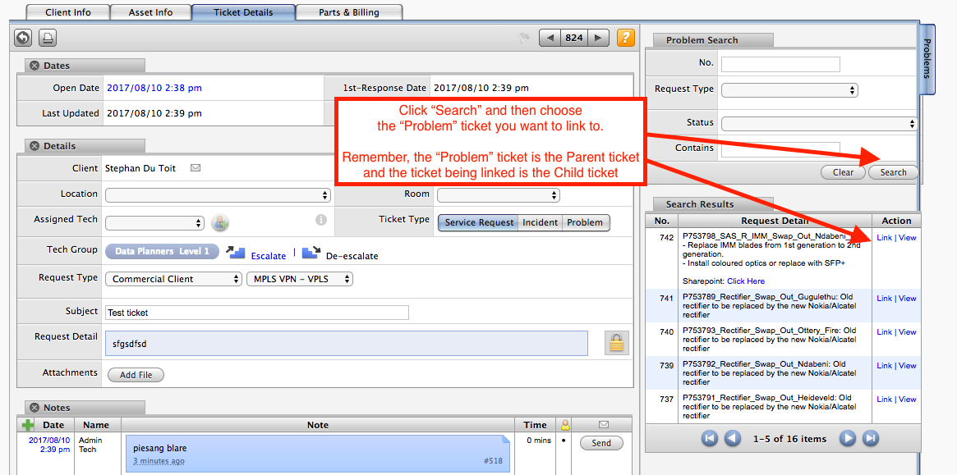Screen dimensions: 957x475
Task: Select Problem ticket type
Action: [x=585, y=222]
